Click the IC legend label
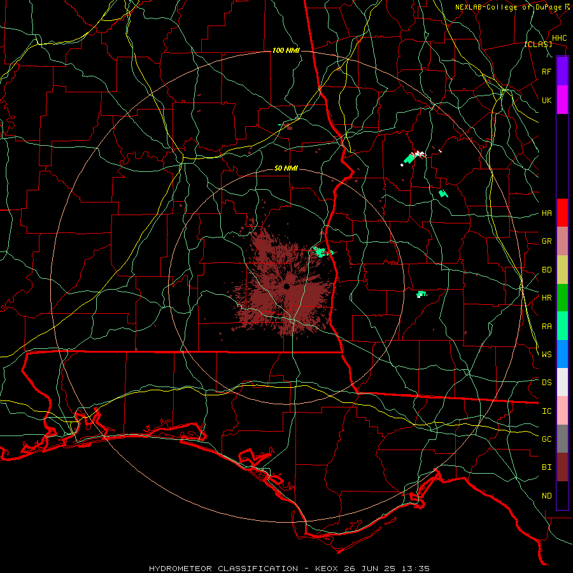This screenshot has height=573, width=573. click(546, 411)
